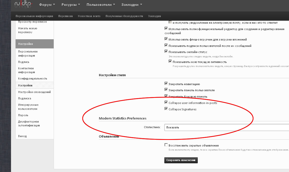Open Персональная информация in the sidebar
Screen dimensions: 289x172
pos(28,54)
